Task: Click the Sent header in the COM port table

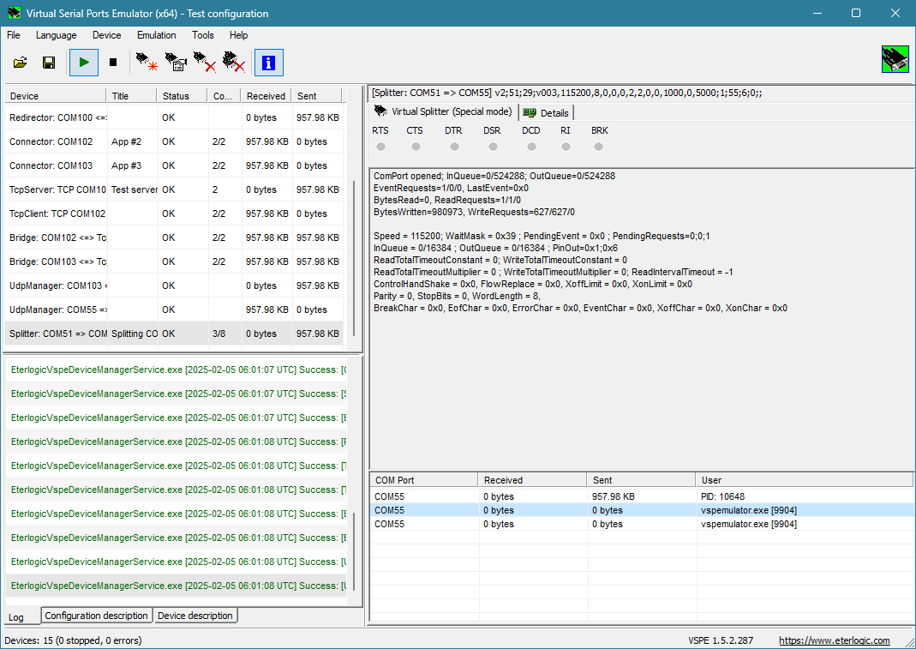Action: pyautogui.click(x=642, y=480)
